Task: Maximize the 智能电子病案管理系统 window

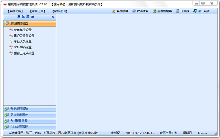Action: pos(203,4)
